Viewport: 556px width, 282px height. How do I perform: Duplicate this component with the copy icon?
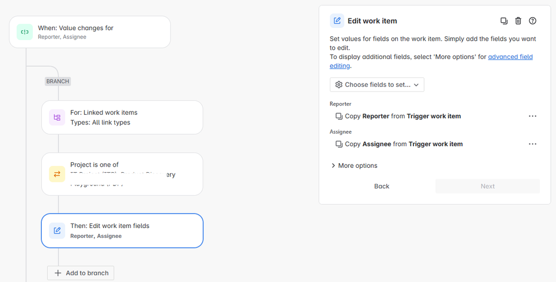pyautogui.click(x=504, y=21)
